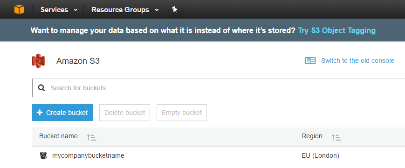This screenshot has width=405, height=168.
Task: Sort by Region using sort icon
Action: [x=336, y=138]
